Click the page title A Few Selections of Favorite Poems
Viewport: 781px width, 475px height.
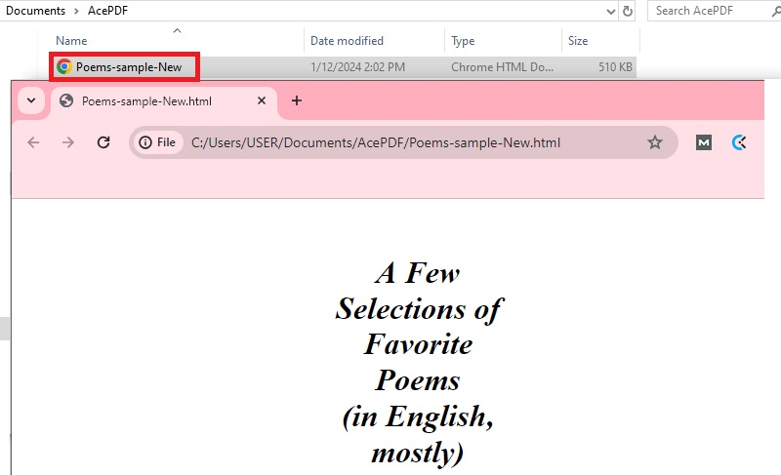(x=419, y=363)
